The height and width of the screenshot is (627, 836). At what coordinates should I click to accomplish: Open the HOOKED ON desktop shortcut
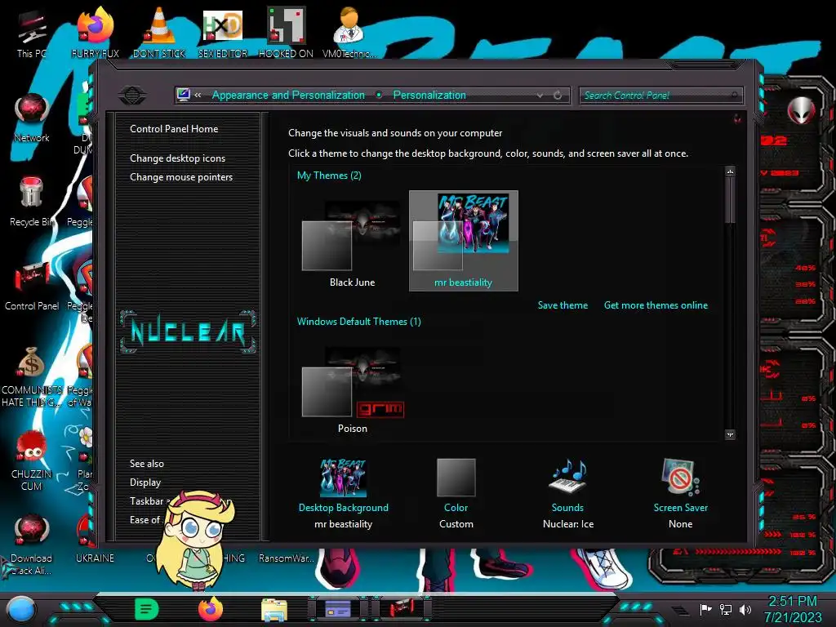click(x=286, y=32)
